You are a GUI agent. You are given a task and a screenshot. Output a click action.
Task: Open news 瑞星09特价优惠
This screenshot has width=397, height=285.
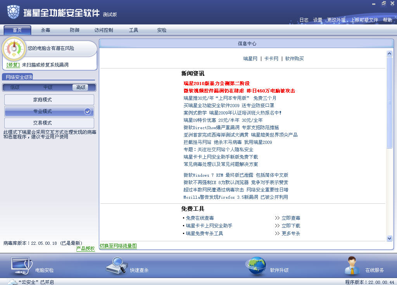[223, 120]
